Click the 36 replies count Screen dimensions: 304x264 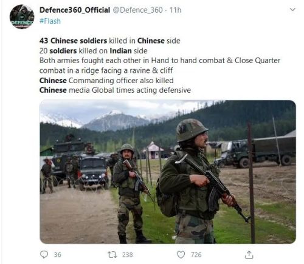point(58,255)
